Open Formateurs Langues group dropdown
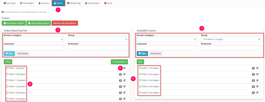265x102 pixels. click(x=231, y=39)
